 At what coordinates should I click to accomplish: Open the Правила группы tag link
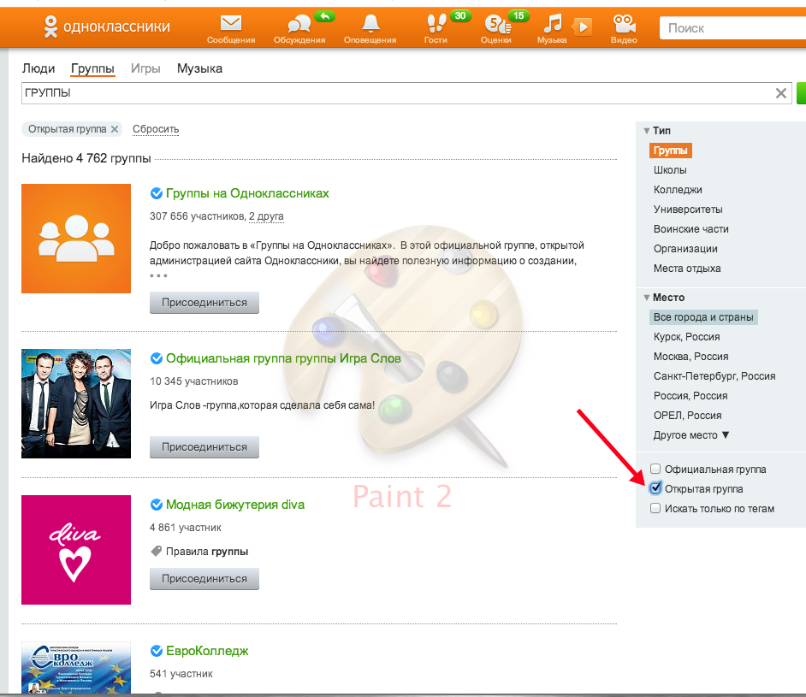click(x=207, y=551)
